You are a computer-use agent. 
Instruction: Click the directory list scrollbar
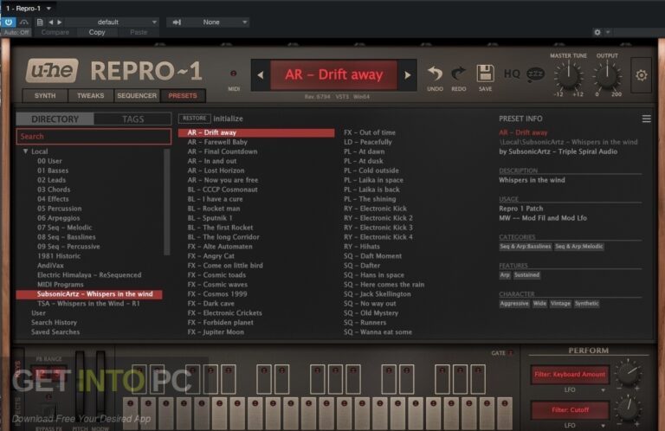pos(166,203)
